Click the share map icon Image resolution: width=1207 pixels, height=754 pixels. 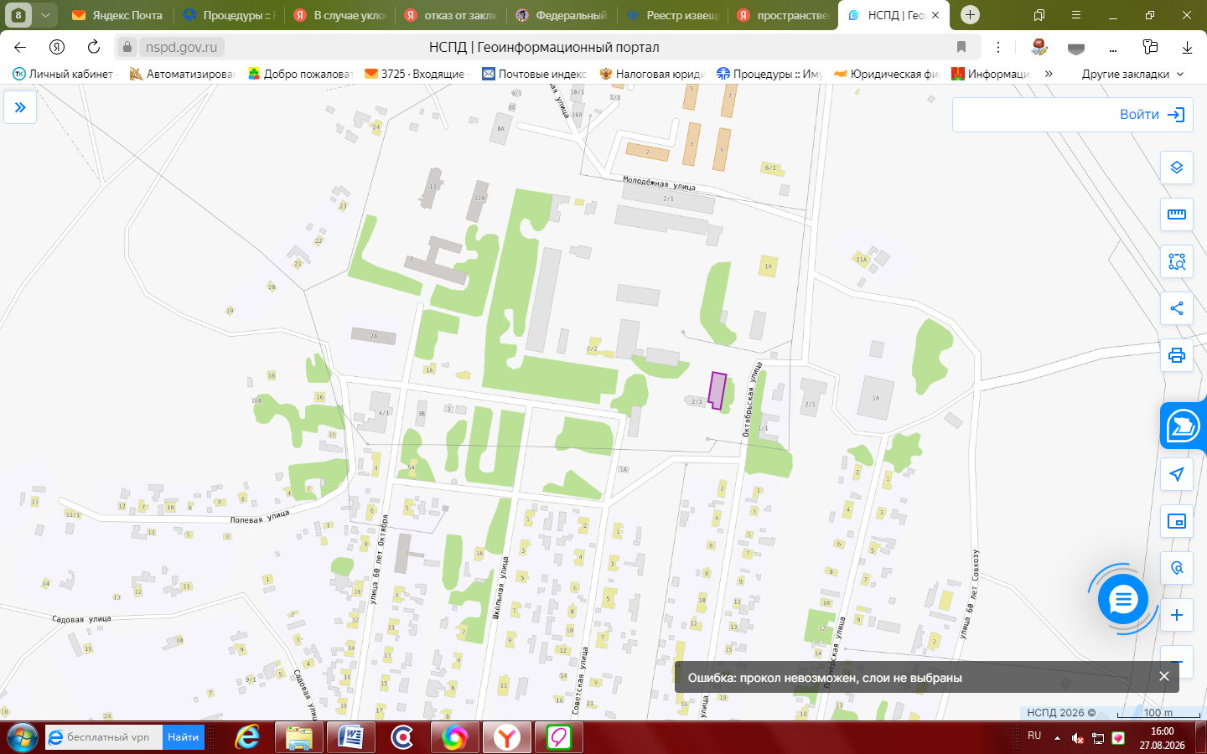pos(1177,308)
